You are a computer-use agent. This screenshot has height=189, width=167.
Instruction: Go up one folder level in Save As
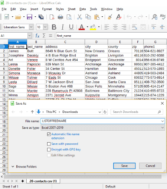(x=32, y=112)
